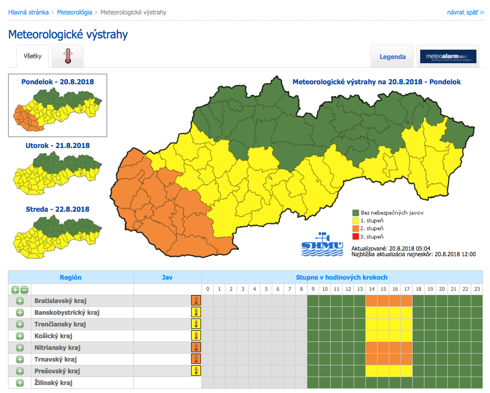Expand the Žilinský kraj row
This screenshot has width=490, height=393.
pyautogui.click(x=20, y=383)
